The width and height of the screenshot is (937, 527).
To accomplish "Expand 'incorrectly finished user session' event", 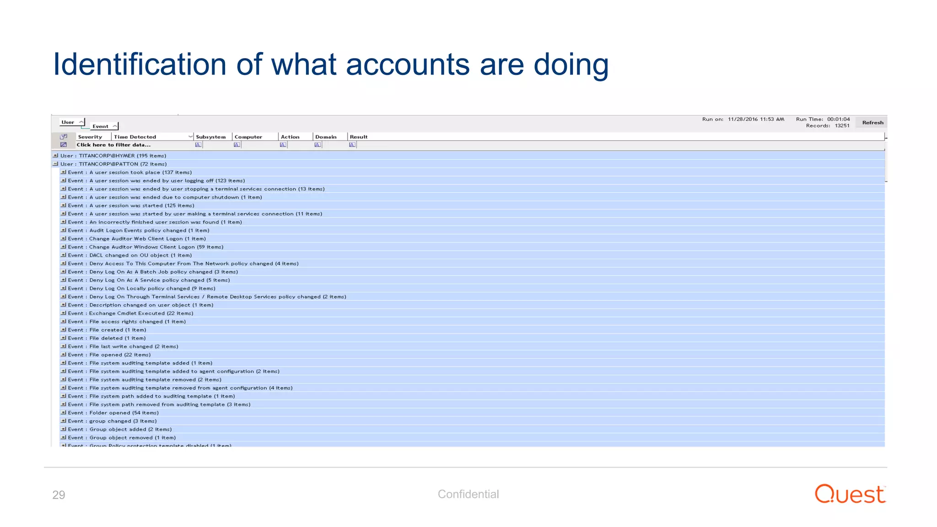I will (64, 222).
